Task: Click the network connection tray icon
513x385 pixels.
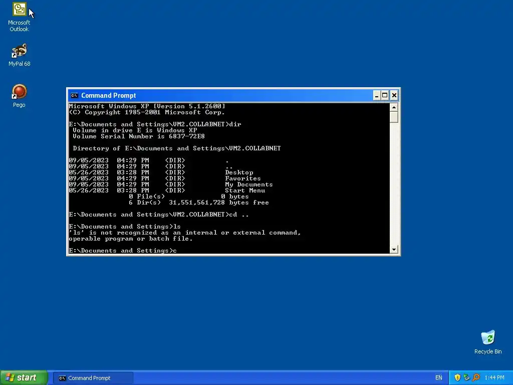Action: [x=466, y=378]
